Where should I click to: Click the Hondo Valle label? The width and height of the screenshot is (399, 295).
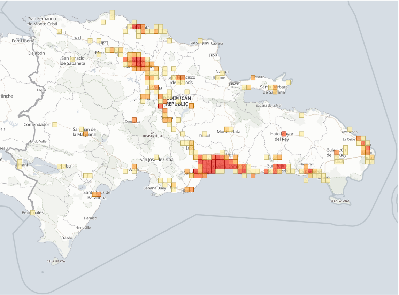38,141
